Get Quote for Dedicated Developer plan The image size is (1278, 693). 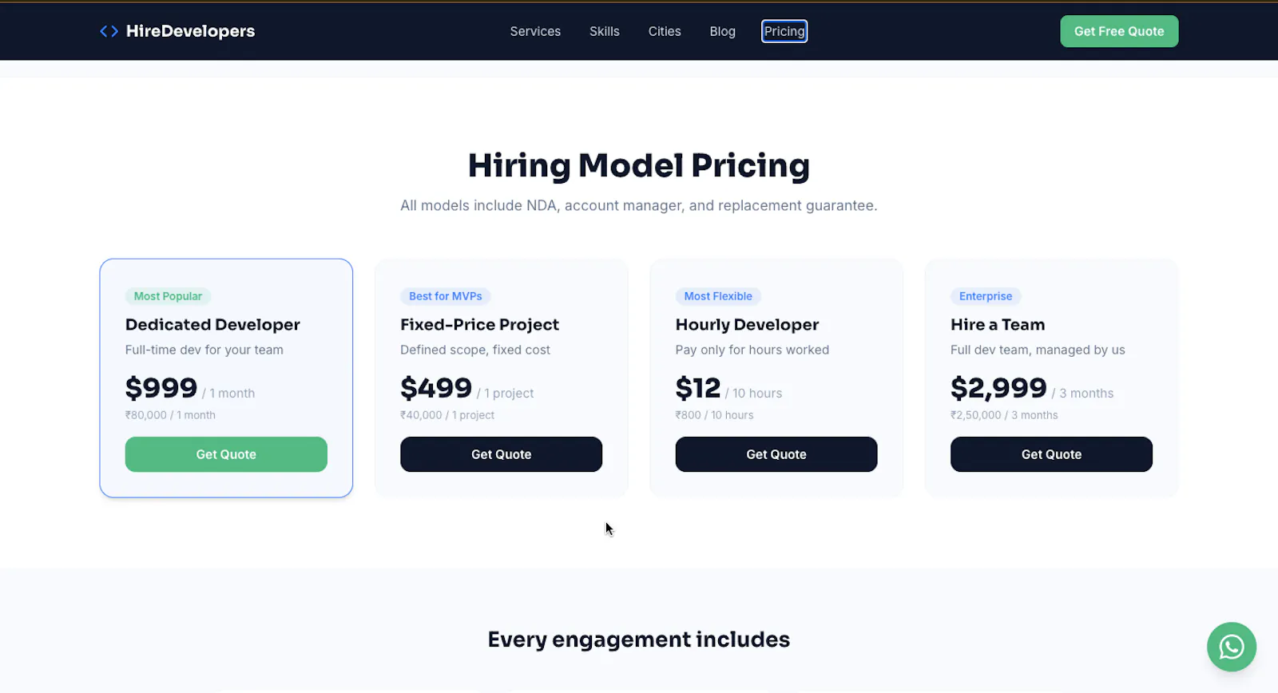click(226, 454)
